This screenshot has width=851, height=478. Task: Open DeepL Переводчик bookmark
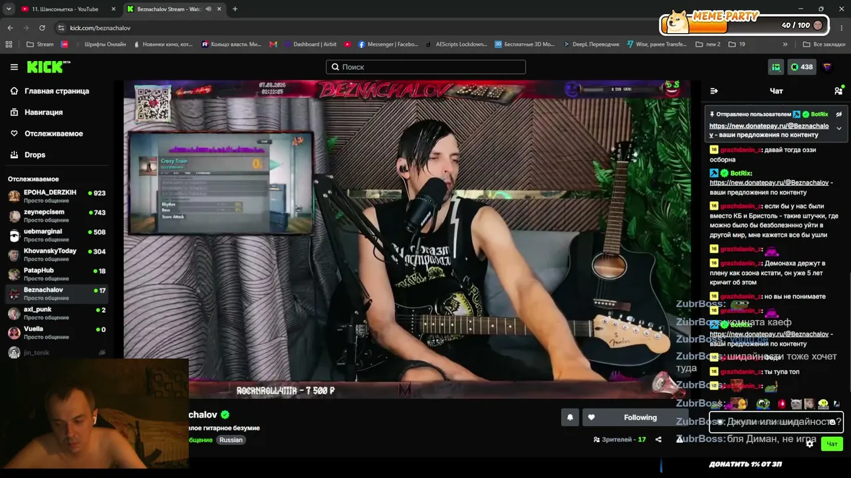pos(590,44)
